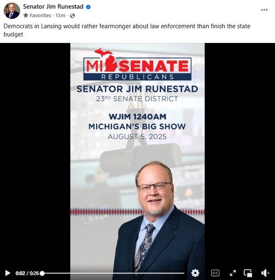
Task: Click the verified badge icon
Action: pos(88,7)
